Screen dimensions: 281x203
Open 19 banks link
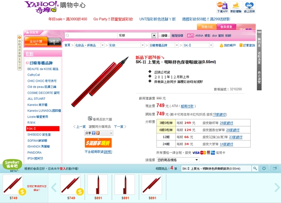[x=220, y=114]
